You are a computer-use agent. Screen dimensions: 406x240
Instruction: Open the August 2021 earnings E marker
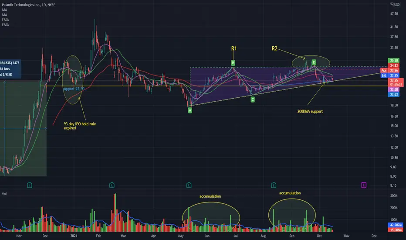pos(274,185)
